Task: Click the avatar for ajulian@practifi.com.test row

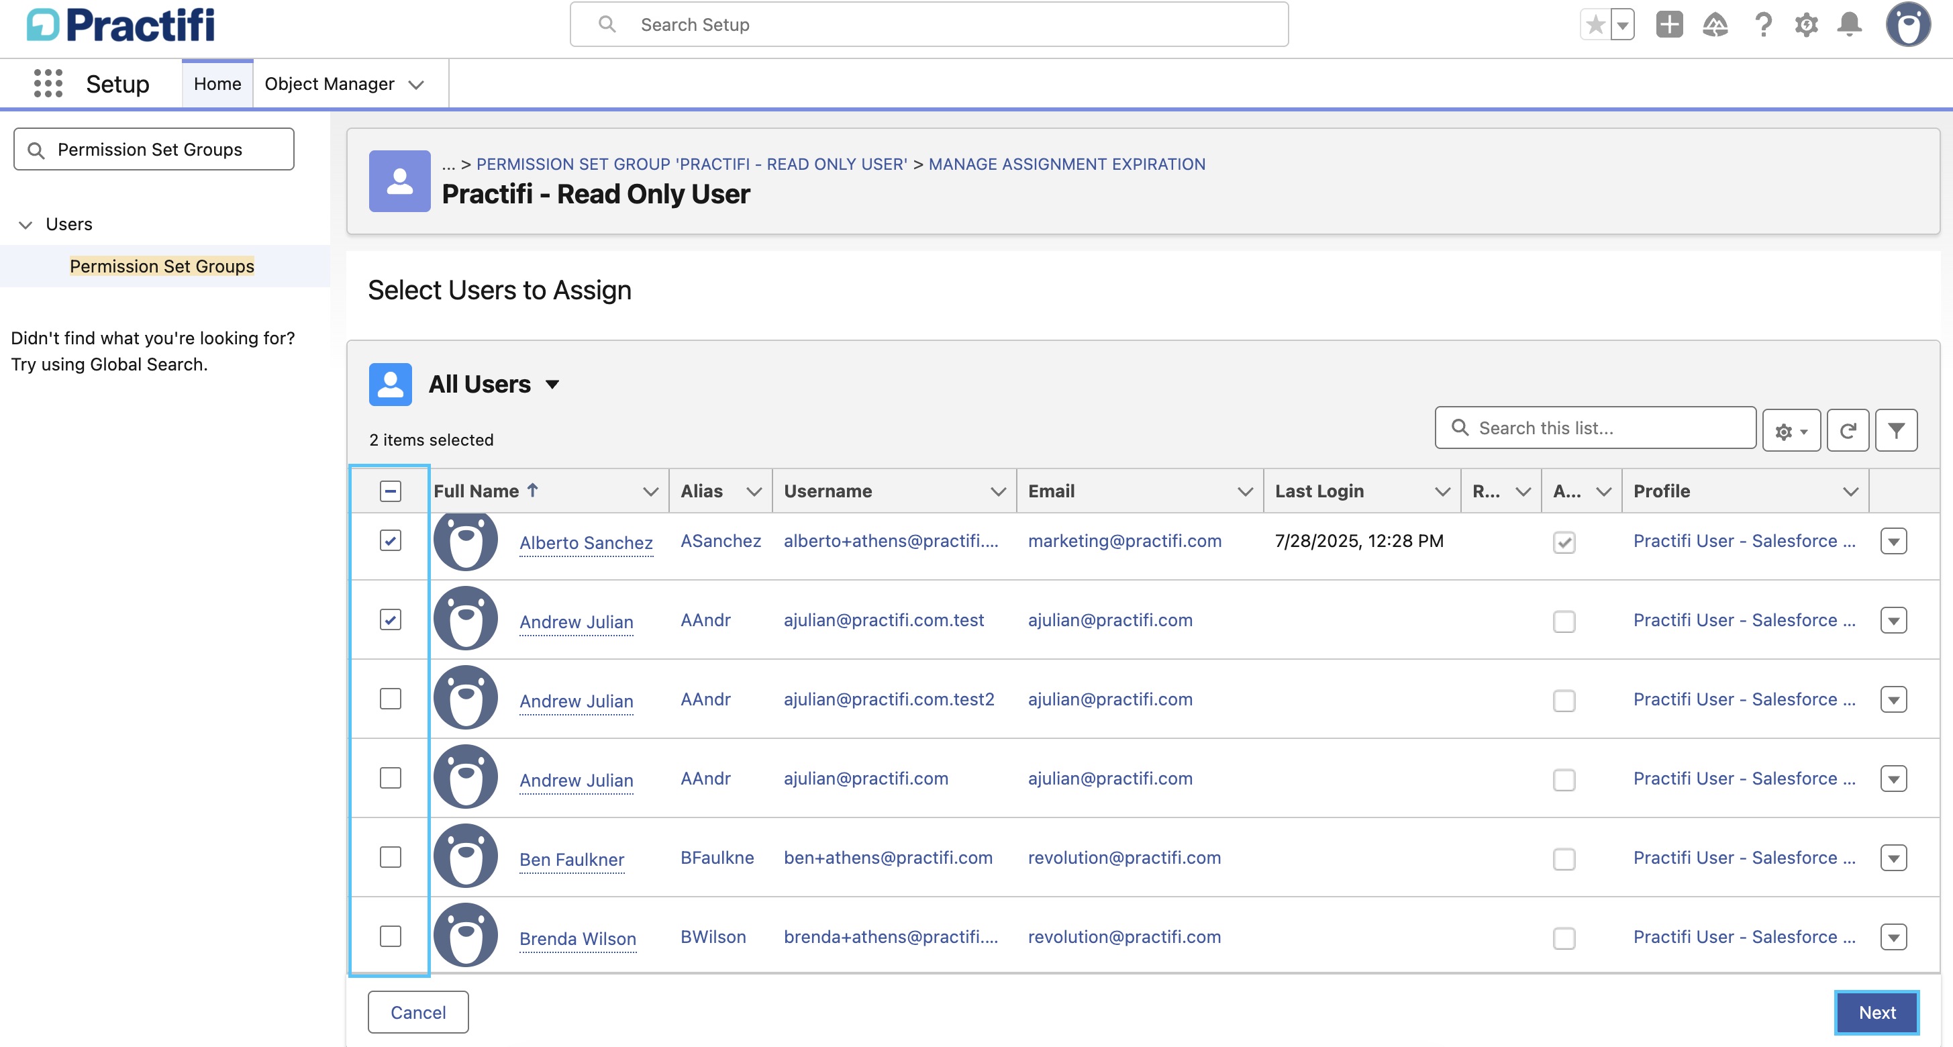Action: 466,619
